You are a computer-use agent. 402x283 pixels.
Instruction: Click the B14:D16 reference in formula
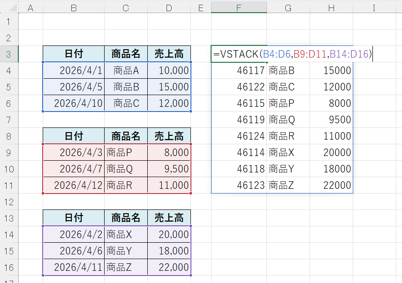(349, 54)
